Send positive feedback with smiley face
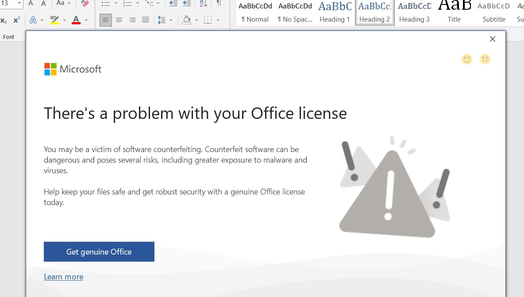The height and width of the screenshot is (297, 524). click(467, 59)
